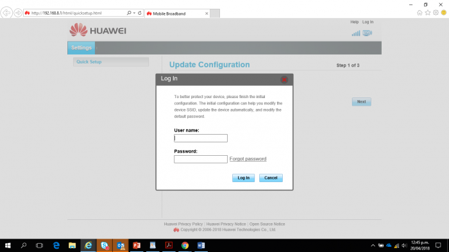The height and width of the screenshot is (252, 449).
Task: Open File Explorer from taskbar
Action: [x=72, y=246]
